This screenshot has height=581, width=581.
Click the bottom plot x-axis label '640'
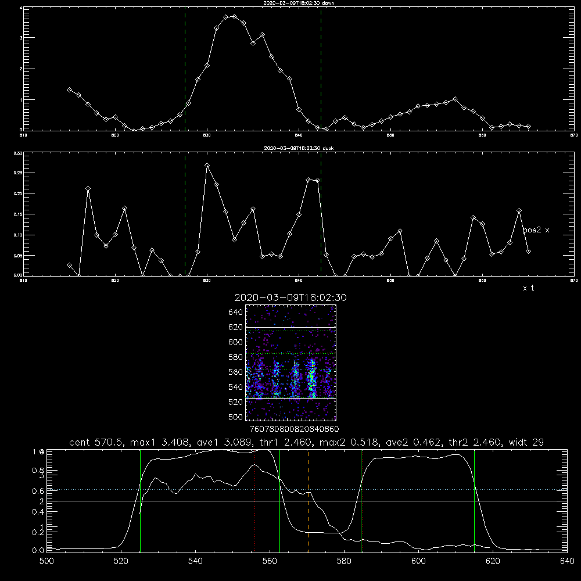[x=567, y=561]
